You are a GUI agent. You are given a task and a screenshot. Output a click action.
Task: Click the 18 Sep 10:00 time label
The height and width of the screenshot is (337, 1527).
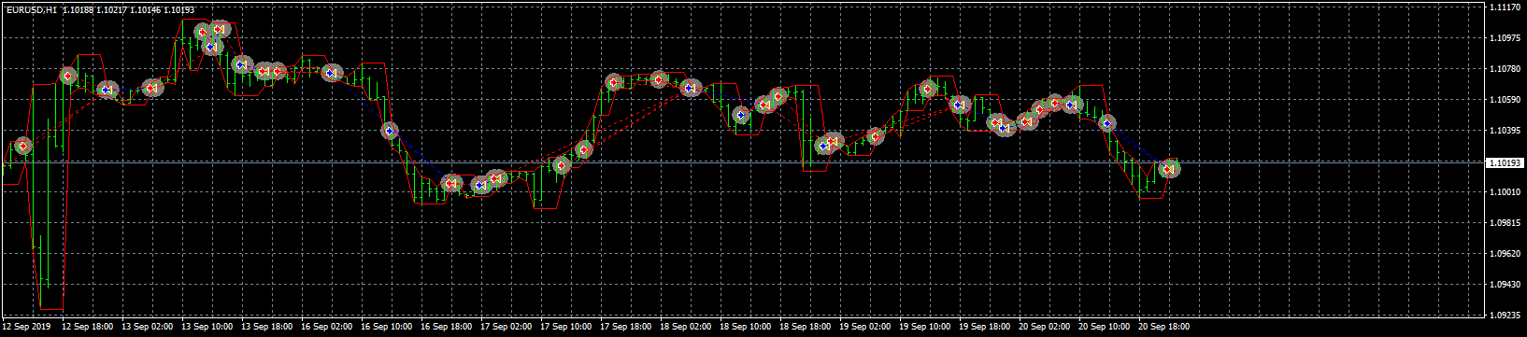(747, 328)
